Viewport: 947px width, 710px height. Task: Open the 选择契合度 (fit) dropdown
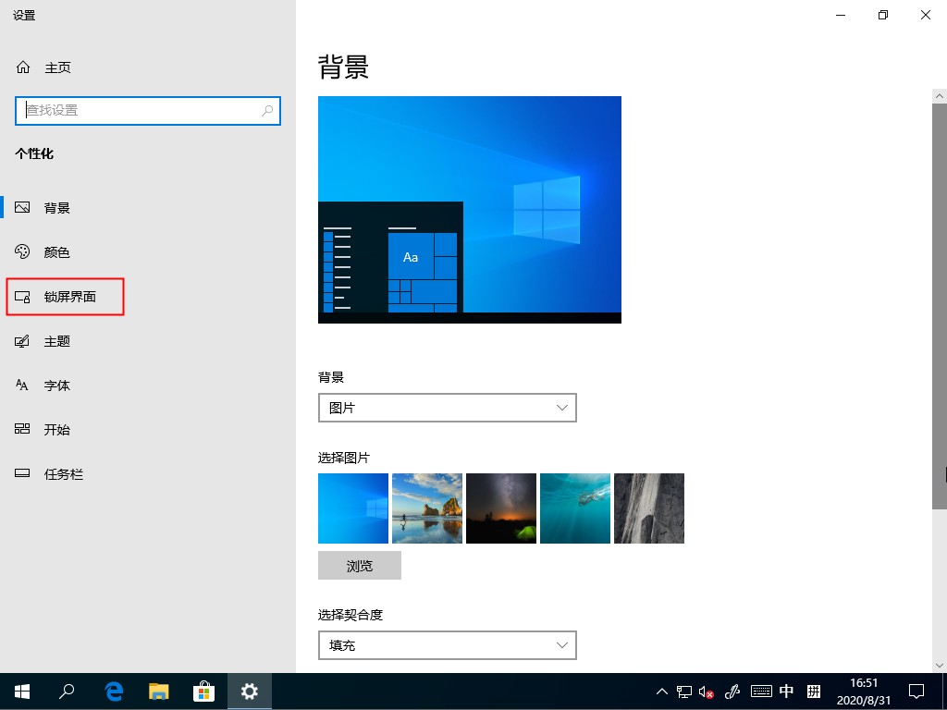tap(447, 644)
